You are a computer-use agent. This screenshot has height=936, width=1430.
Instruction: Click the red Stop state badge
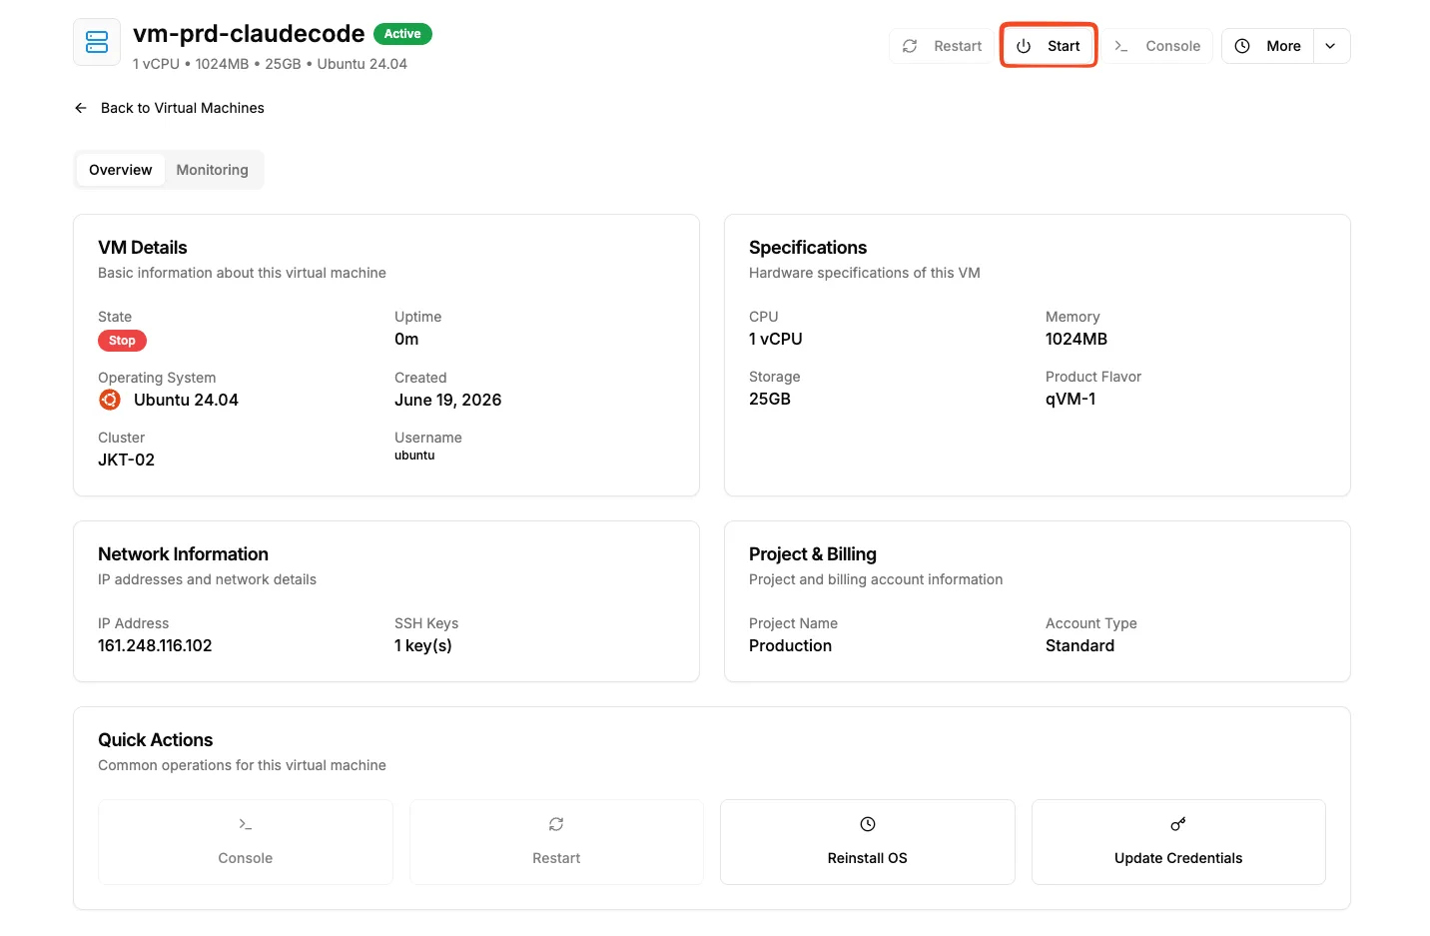[x=122, y=341]
